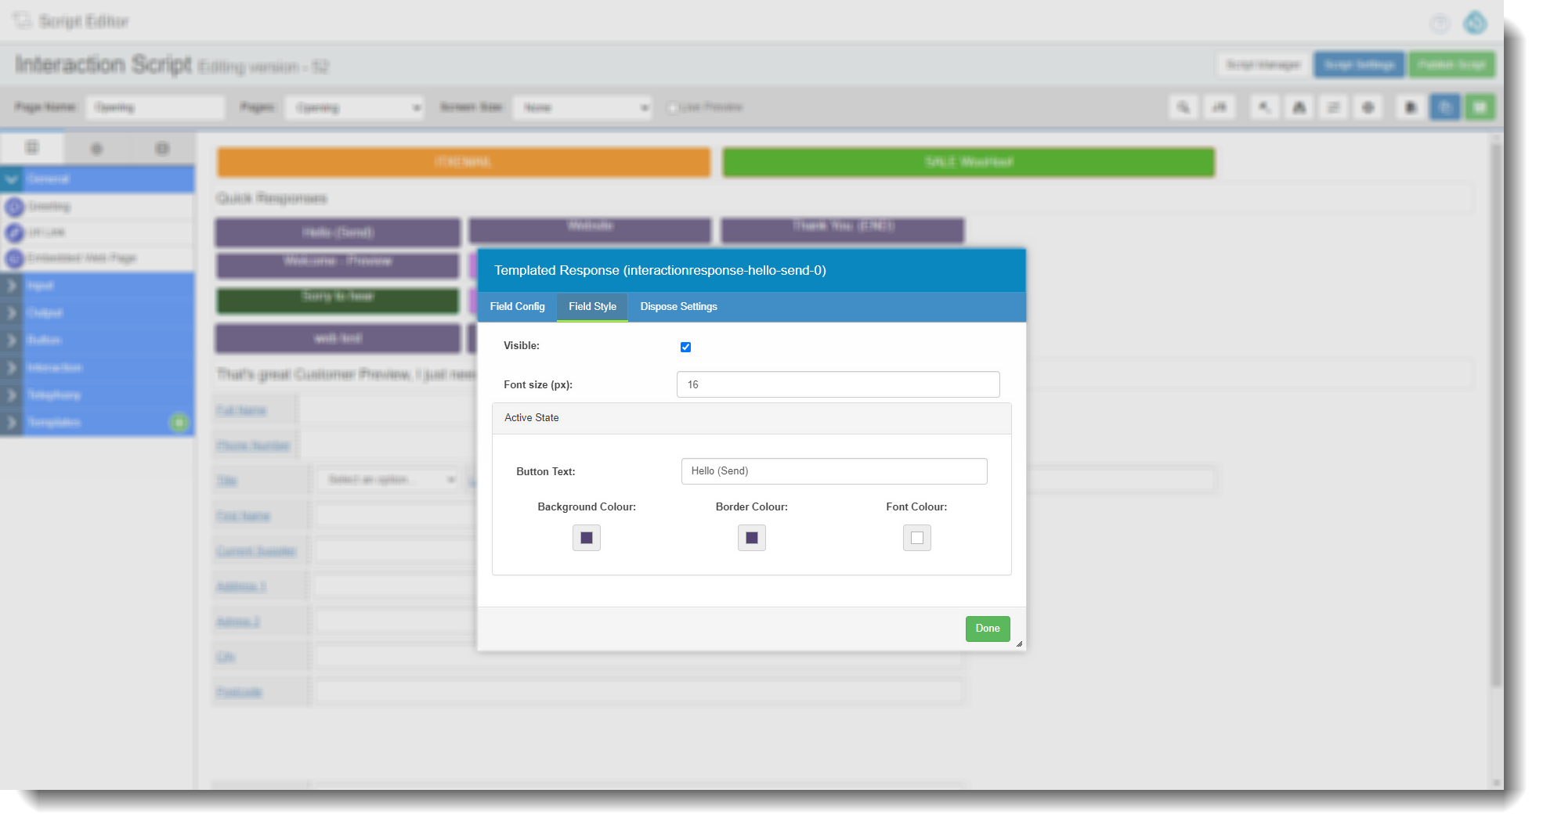This screenshot has width=1543, height=829.
Task: Click the wide orange button on the canvas
Action: pos(464,162)
